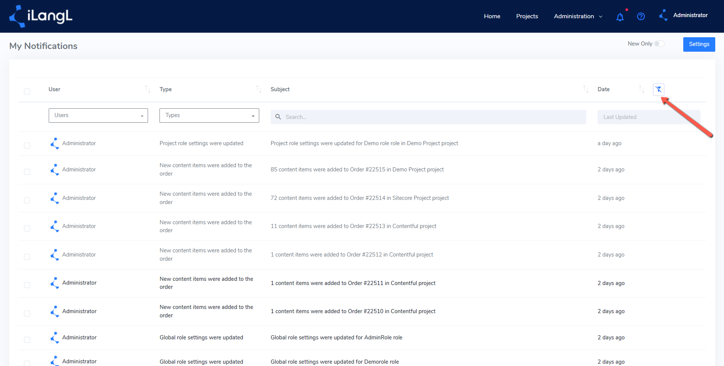Check the Order #22513 row checkbox
Screen dimensions: 724x366
(27, 228)
